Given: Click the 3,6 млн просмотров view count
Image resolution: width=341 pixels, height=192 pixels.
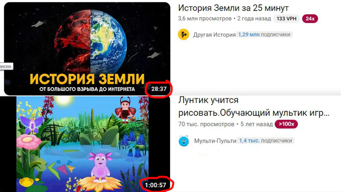Looking at the screenshot, I should tap(205, 19).
